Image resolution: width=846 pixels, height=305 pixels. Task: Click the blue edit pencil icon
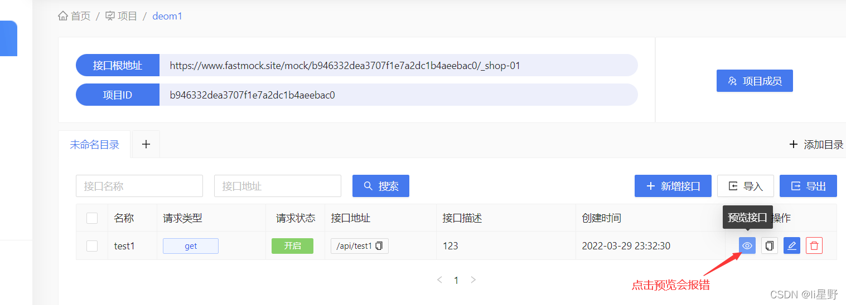tap(792, 245)
